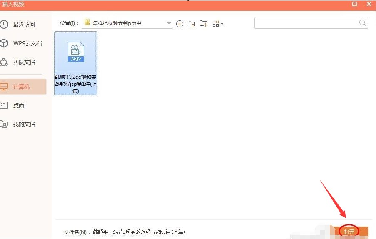Image resolution: width=376 pixels, height=239 pixels.
Task: Click the magnifier search icon
Action: point(362,23)
